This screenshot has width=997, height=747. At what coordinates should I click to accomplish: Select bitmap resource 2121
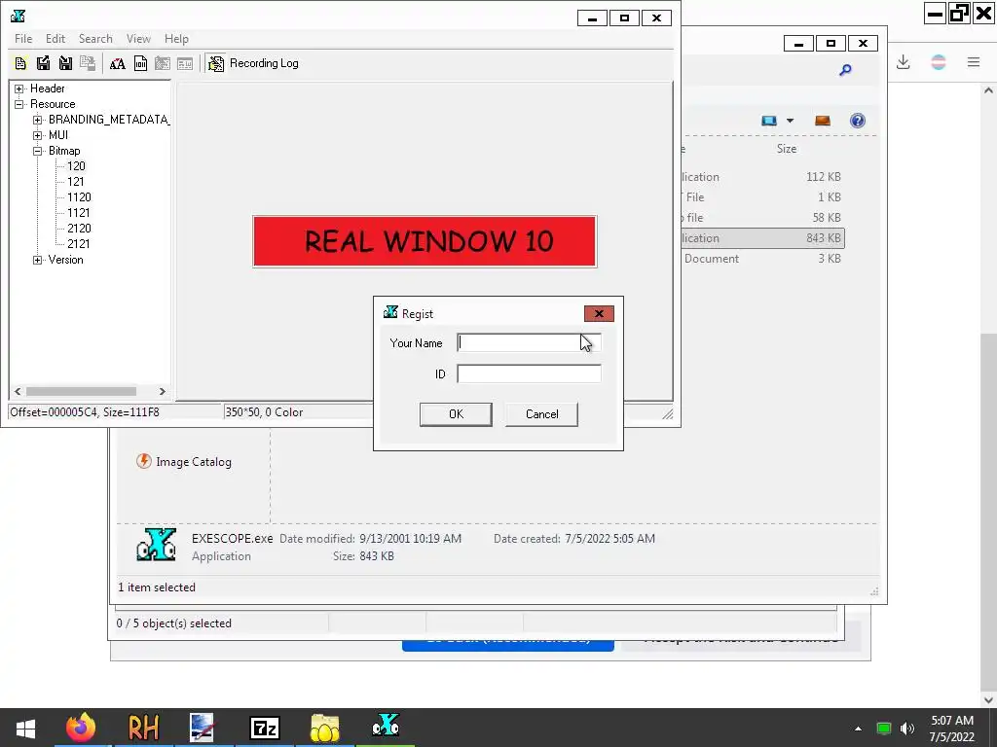[79, 244]
